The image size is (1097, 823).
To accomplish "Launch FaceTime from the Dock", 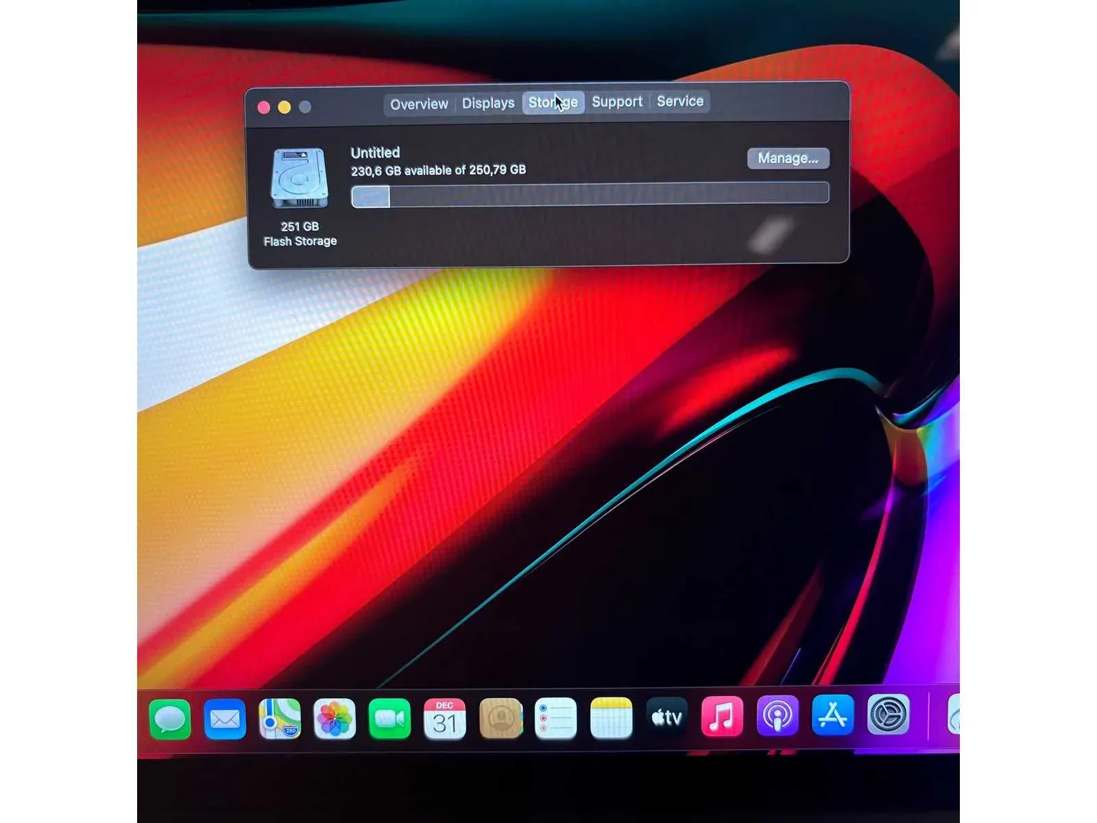I will (x=389, y=719).
